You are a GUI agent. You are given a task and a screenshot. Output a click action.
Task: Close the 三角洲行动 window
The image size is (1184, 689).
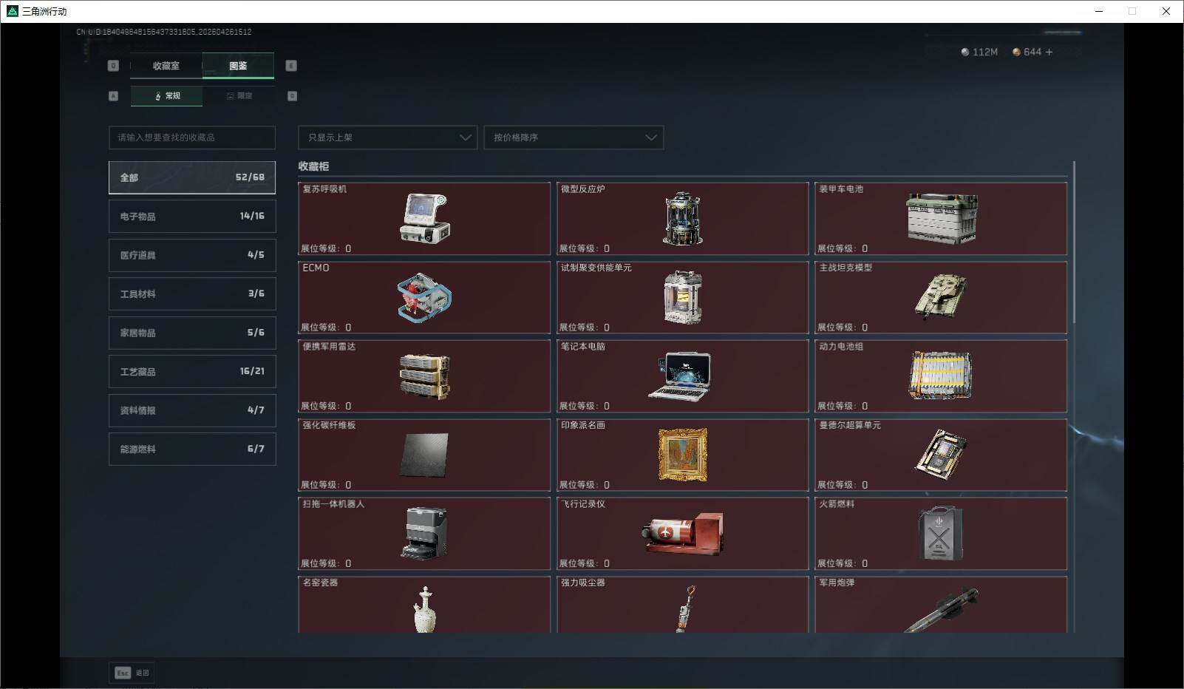click(1166, 11)
